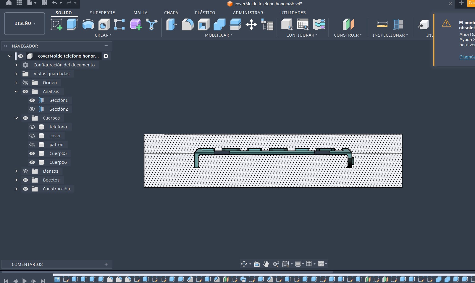Click the Look At camera icon
475x283 pixels.
point(257,264)
